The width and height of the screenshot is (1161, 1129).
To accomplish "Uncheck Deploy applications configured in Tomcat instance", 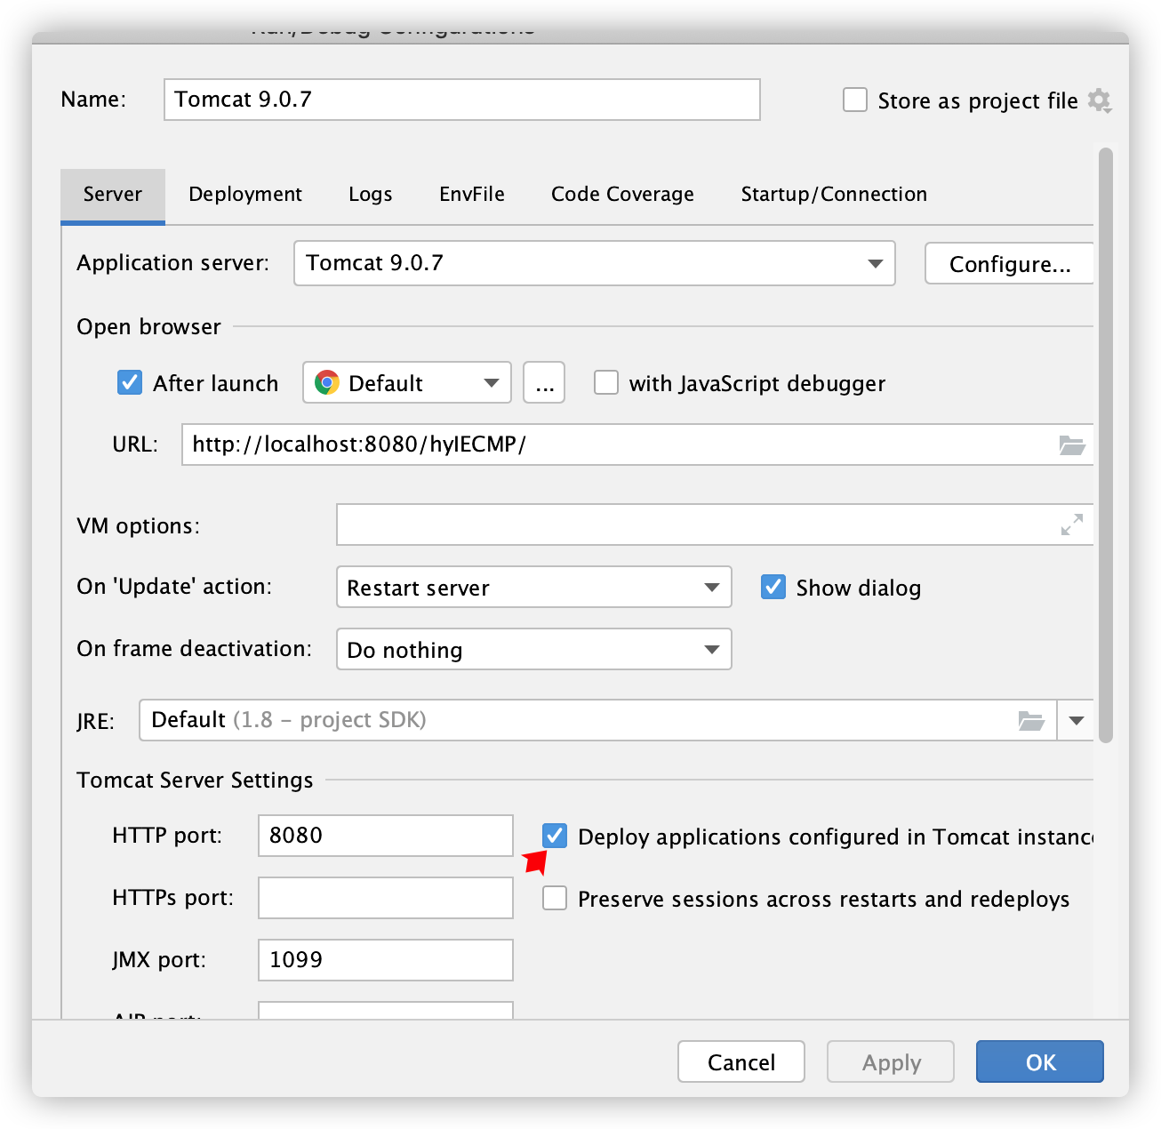I will click(x=555, y=836).
